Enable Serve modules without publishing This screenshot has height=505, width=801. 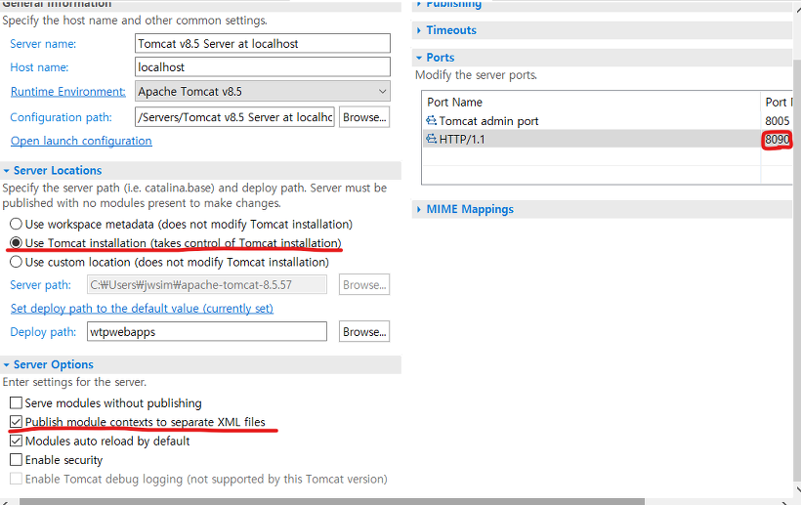click(16, 402)
